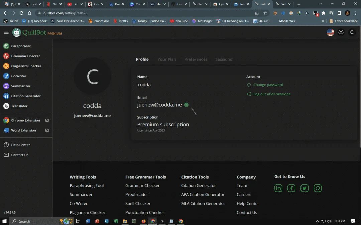Select the US flag language icon
This screenshot has width=361, height=225.
[x=330, y=32]
